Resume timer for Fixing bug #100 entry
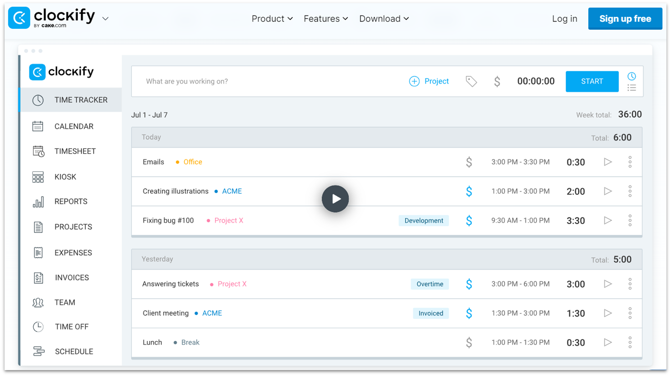671x376 pixels. tap(608, 220)
